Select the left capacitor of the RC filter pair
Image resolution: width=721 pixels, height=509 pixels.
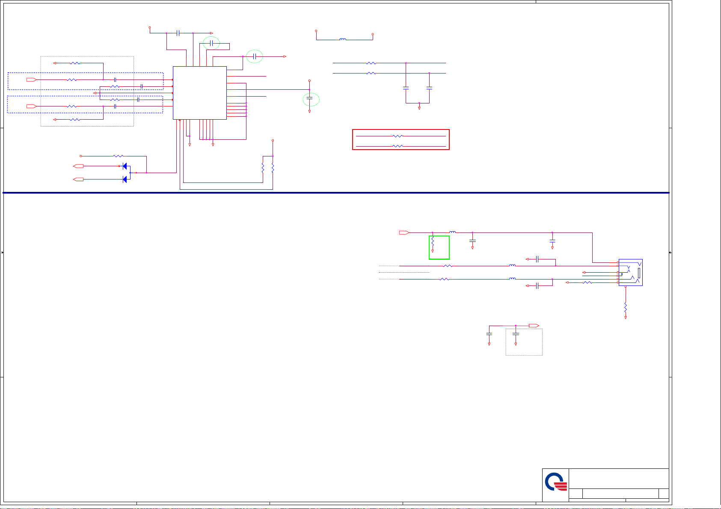406,88
